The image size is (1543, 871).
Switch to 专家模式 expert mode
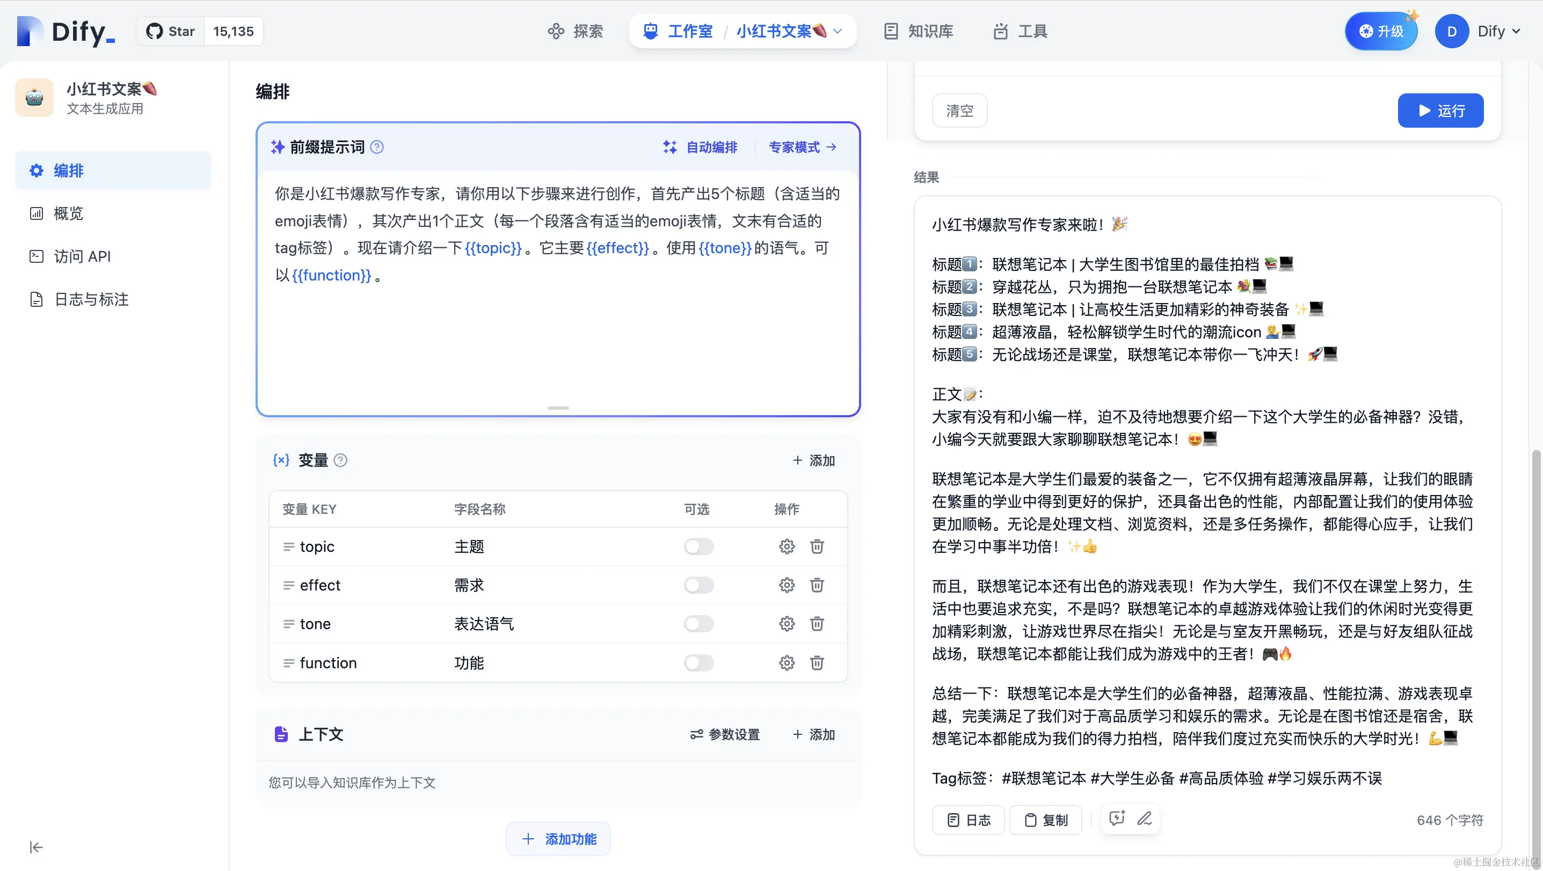(803, 147)
